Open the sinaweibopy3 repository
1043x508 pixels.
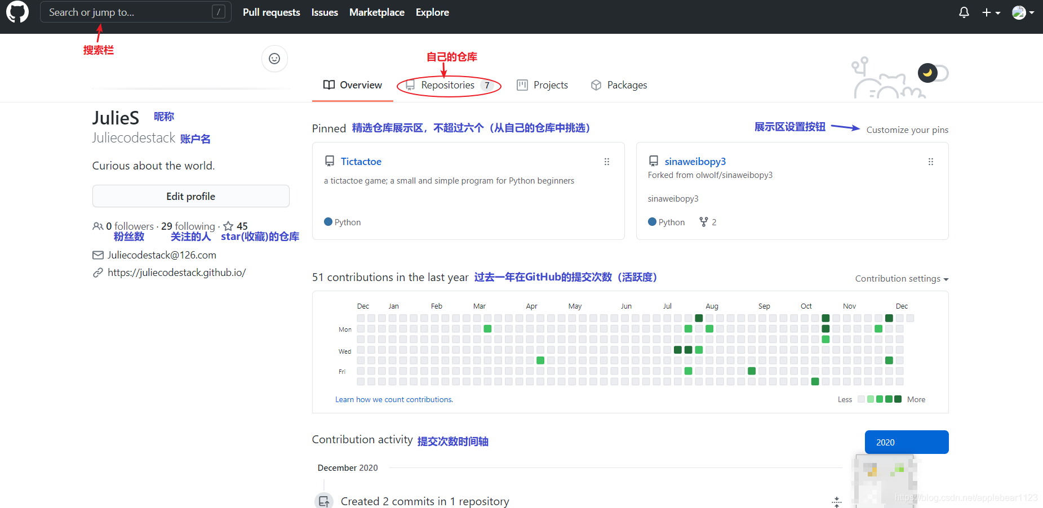pyautogui.click(x=695, y=162)
